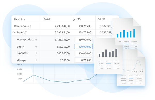Viewport: 155px width, 100px height.
Task: Click the plus icon in the Extern row
Action: coord(36,47)
